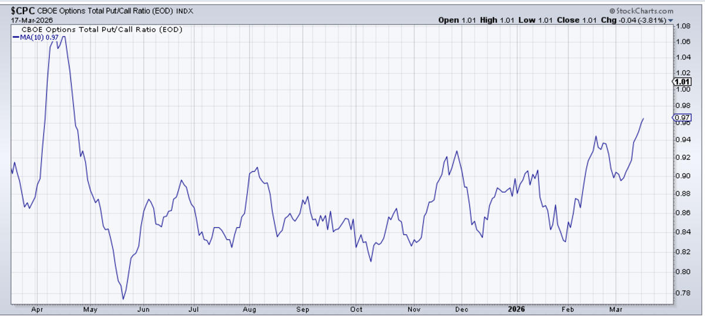This screenshot has height=316, width=705.
Task: Click the StockCharts.com copyright watermark
Action: pyautogui.click(x=641, y=11)
